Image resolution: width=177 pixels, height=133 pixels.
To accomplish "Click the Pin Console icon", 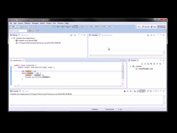I will point(148,91).
